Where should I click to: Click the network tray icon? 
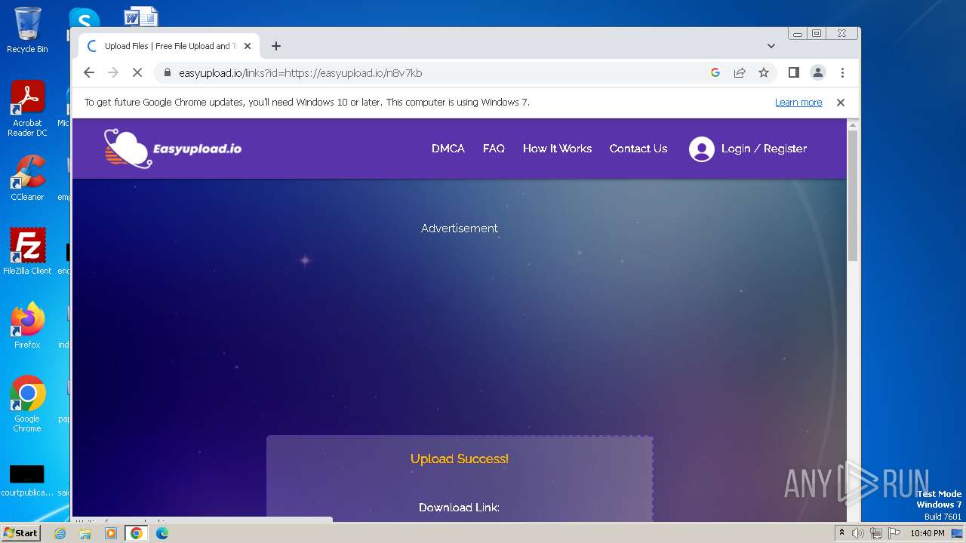pos(875,533)
